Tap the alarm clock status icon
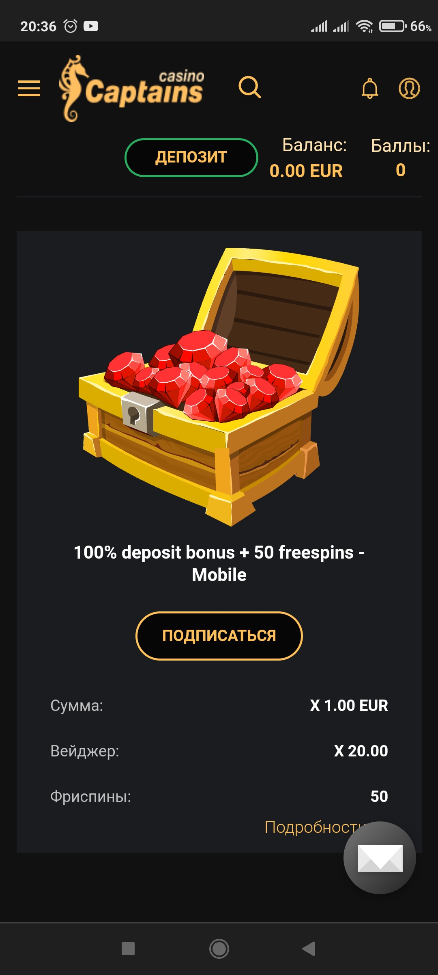 [71, 26]
